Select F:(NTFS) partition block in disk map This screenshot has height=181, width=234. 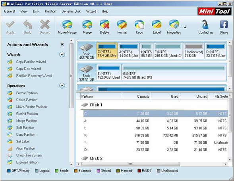point(168,51)
